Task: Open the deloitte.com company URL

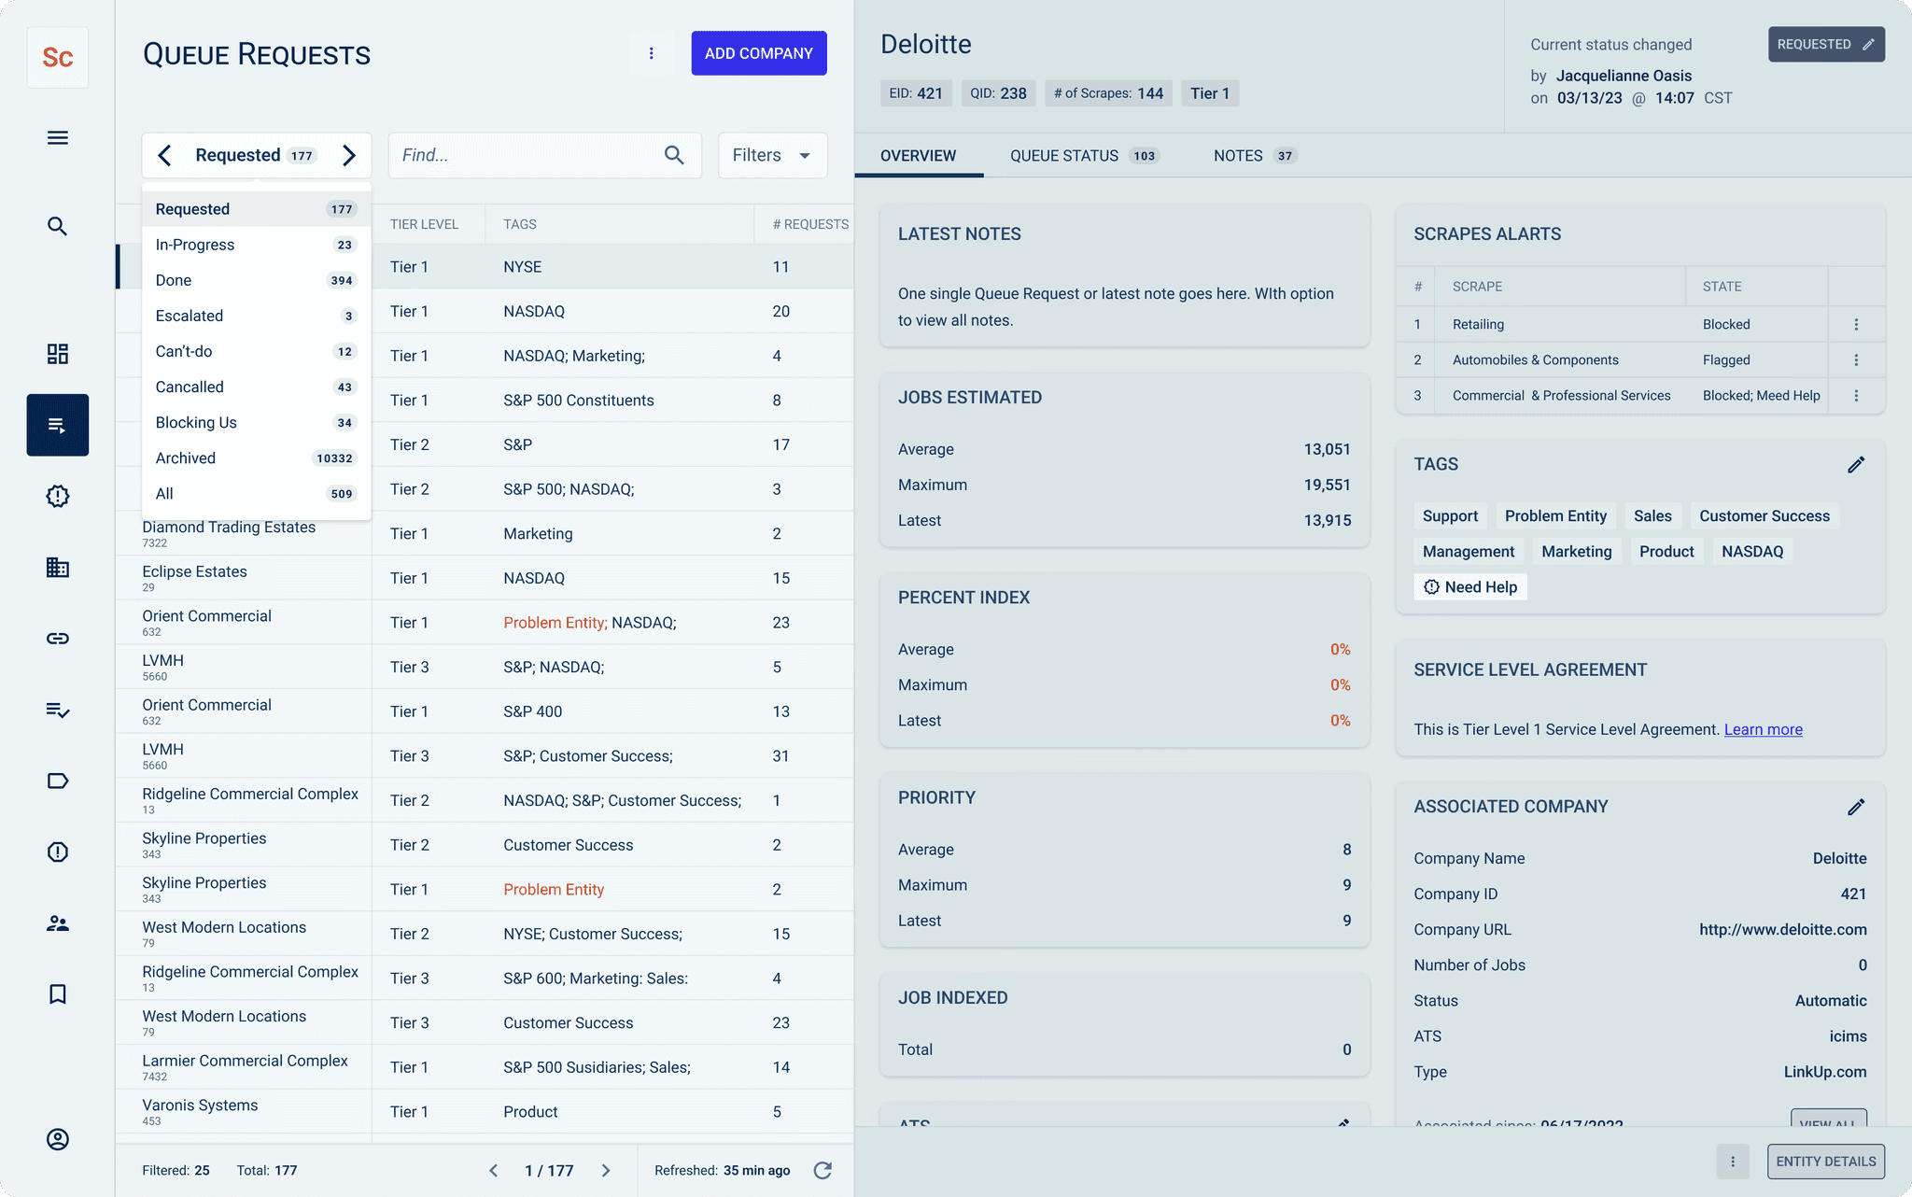Action: 1782,929
